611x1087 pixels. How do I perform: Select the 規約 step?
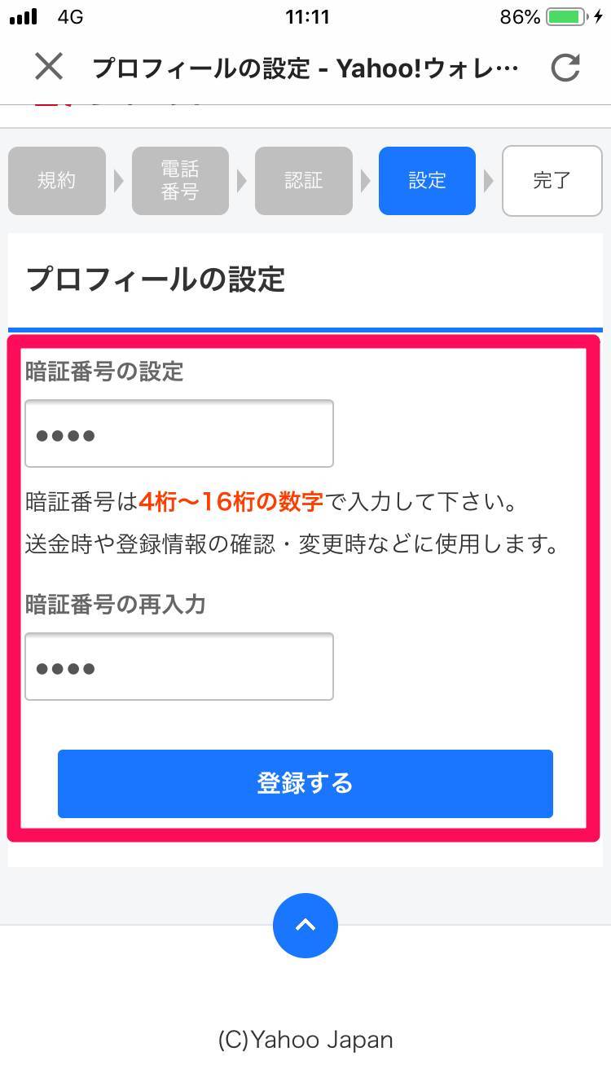57,181
